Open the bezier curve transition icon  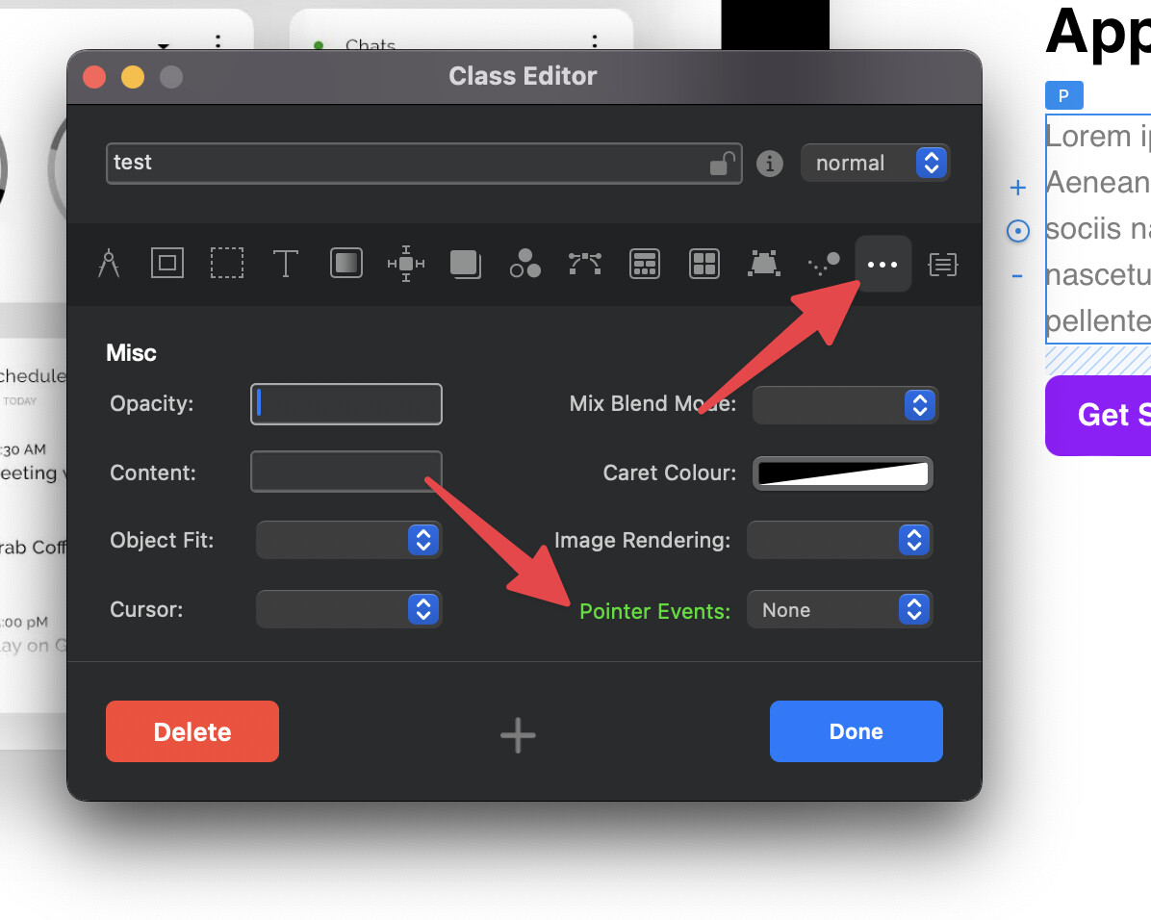[585, 263]
